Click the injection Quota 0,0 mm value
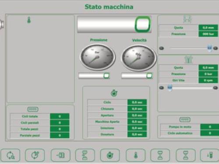219x164 pixels. pyautogui.click(x=208, y=68)
